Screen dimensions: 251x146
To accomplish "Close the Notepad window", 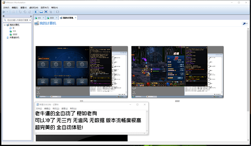I will (145, 105).
